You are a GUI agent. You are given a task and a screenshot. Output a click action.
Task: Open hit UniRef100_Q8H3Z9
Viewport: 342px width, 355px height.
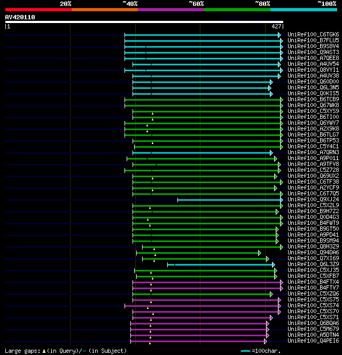[x=313, y=246]
